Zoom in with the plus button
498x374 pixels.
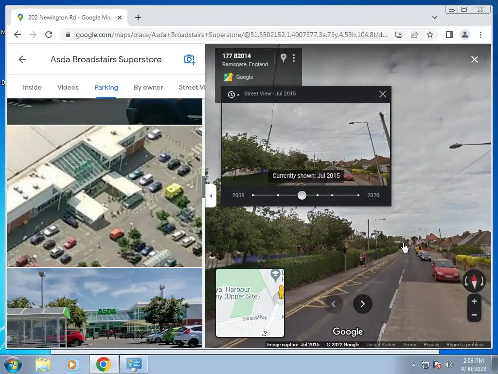point(474,301)
